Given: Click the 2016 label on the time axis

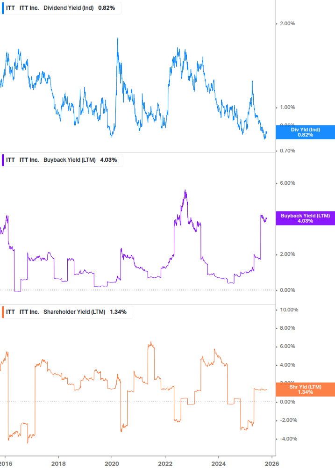Looking at the screenshot, I should click(x=5, y=463).
